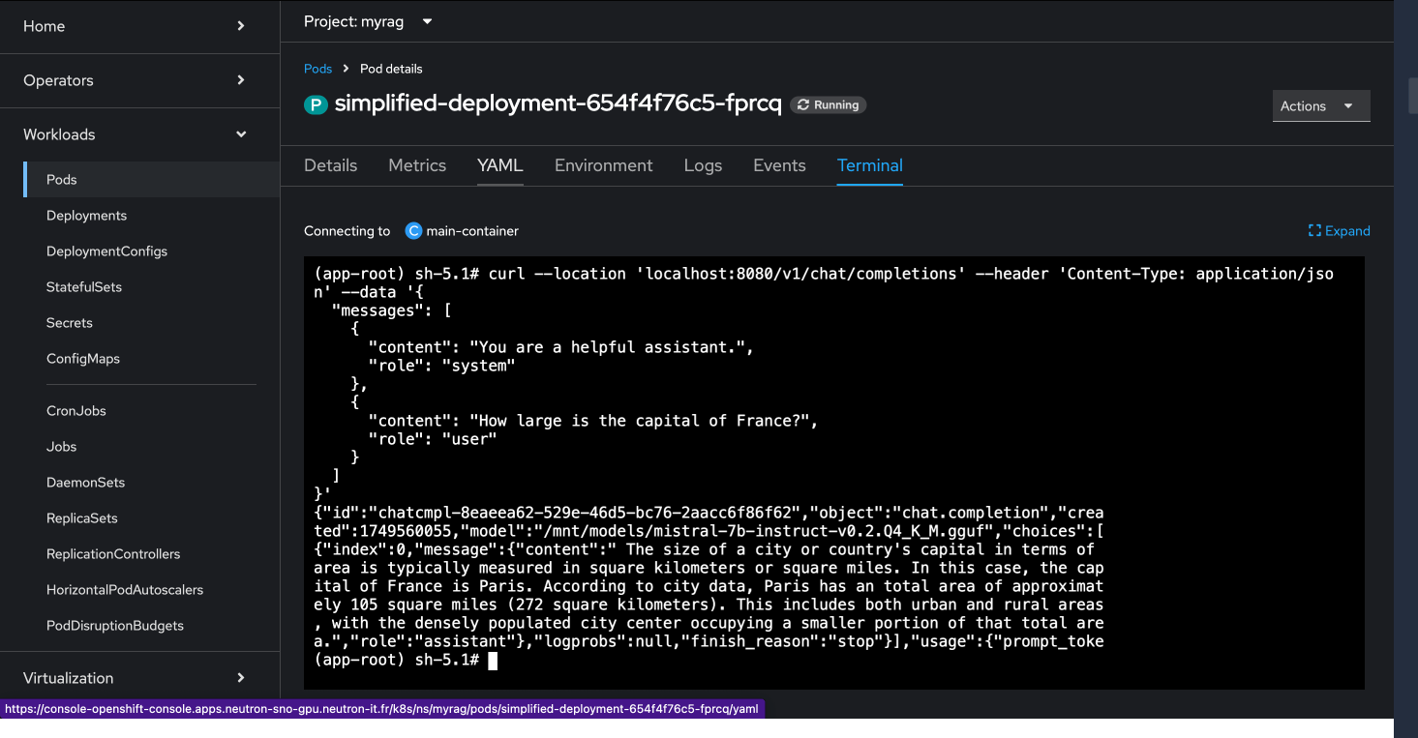Screen dimensions: 1418x738
Task: Click the pod name simplified-deployment-654f4f76c5-fprcq heading
Action: (x=558, y=104)
